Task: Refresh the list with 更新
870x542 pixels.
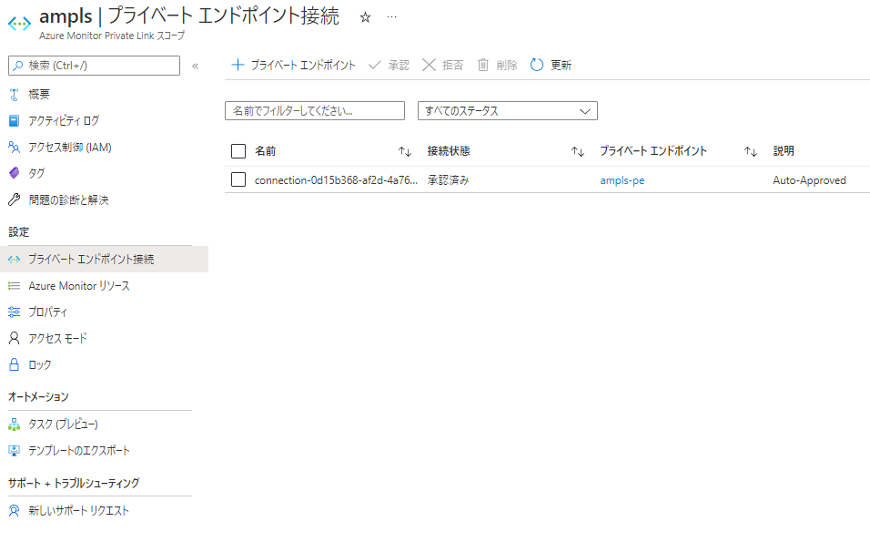Action: coord(551,65)
